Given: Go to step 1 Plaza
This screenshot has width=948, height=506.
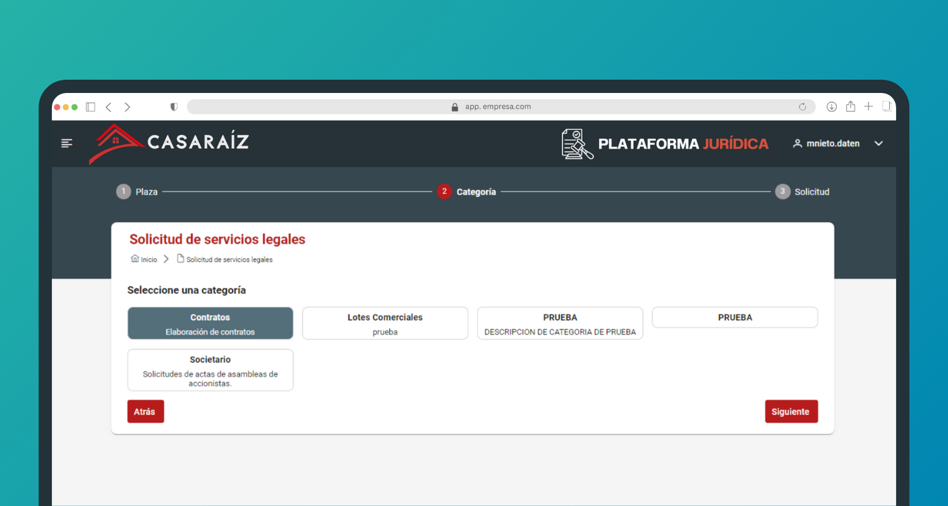Looking at the screenshot, I should point(123,192).
